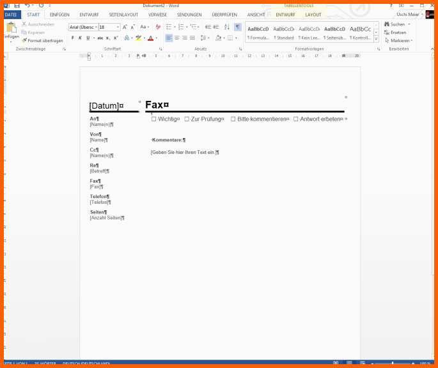Switch to the ÜBERPRÜFEN tab
The width and height of the screenshot is (438, 368).
click(x=224, y=15)
